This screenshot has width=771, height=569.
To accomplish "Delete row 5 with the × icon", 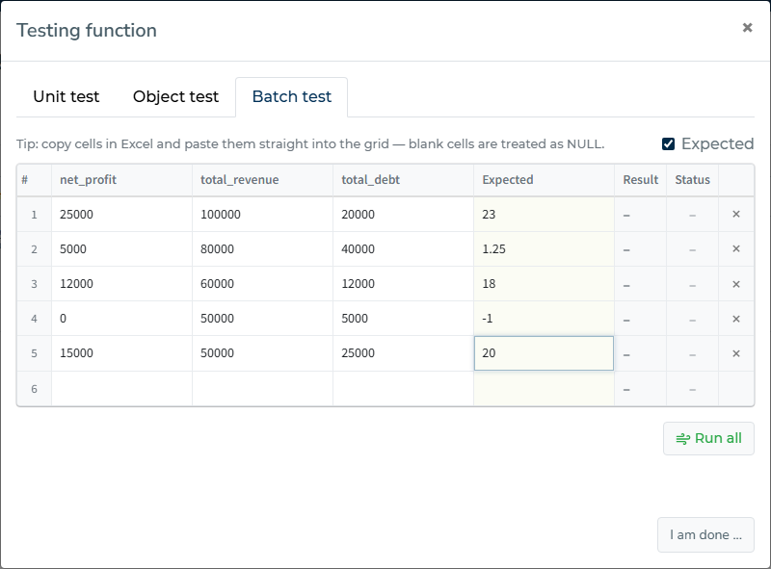I will point(736,353).
